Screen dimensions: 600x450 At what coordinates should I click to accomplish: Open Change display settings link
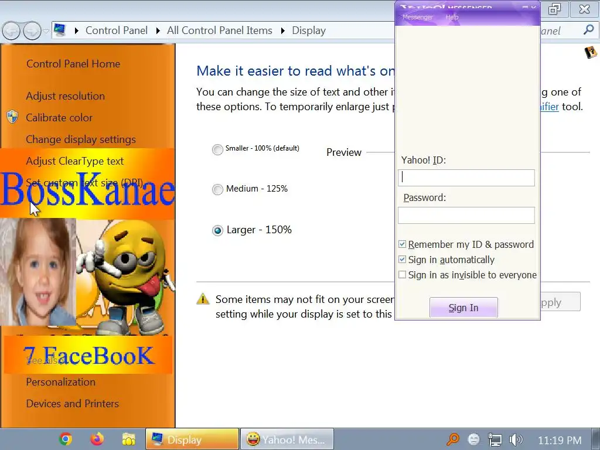tap(81, 139)
